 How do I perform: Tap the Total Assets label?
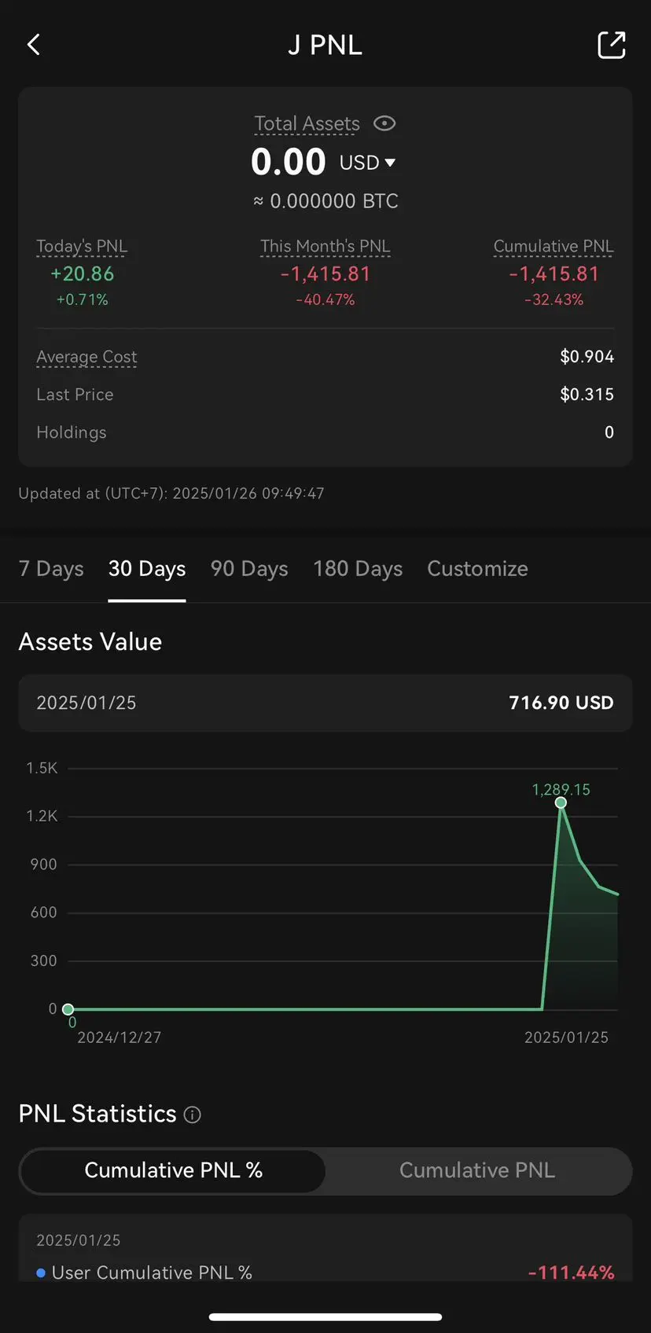pyautogui.click(x=307, y=123)
